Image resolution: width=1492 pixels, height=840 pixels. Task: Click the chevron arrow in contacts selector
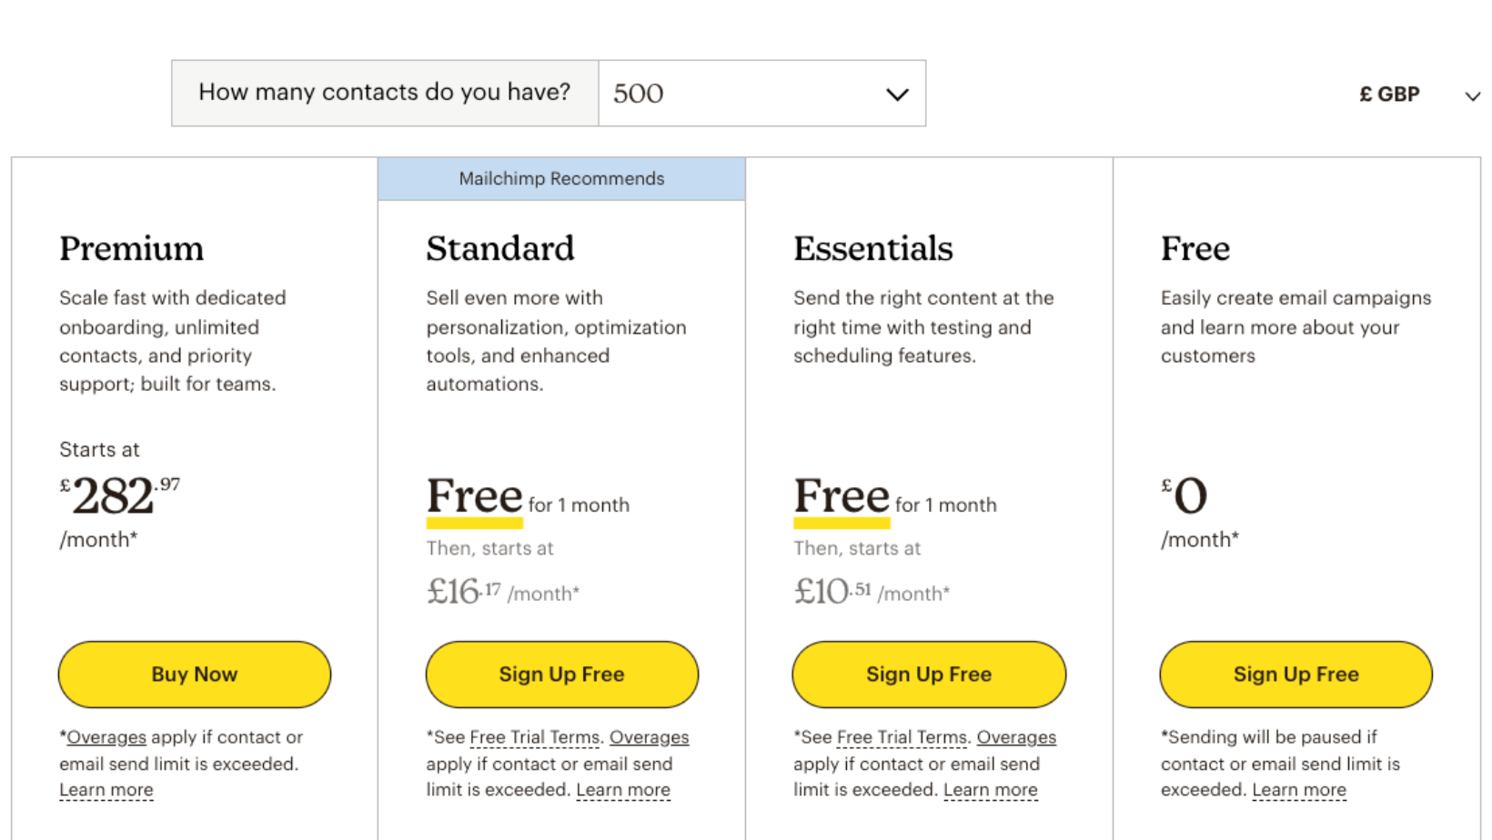point(897,95)
